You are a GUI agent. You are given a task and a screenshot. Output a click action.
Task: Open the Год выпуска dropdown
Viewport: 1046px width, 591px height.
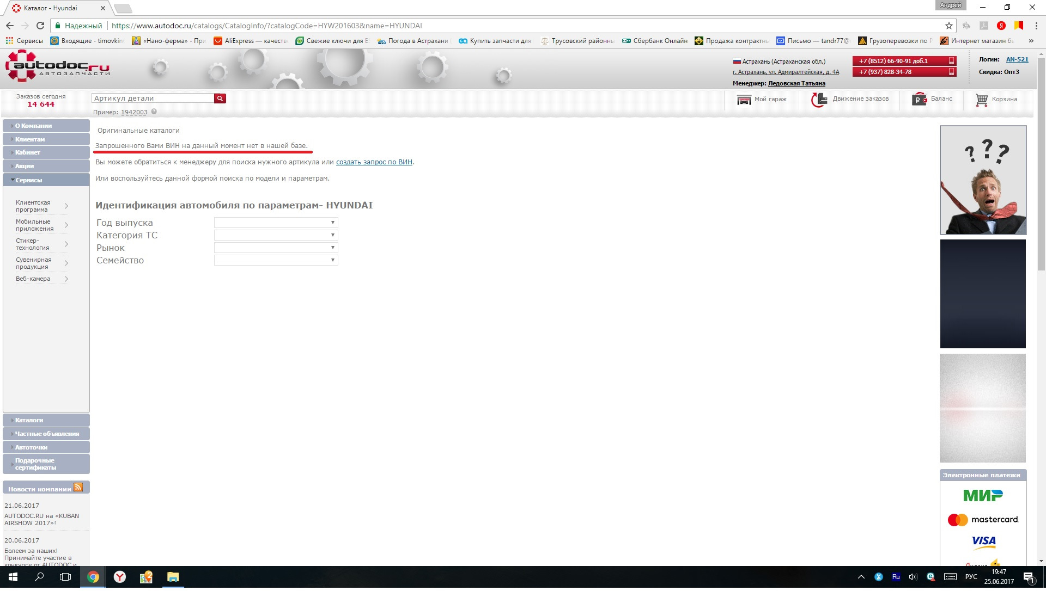click(276, 223)
